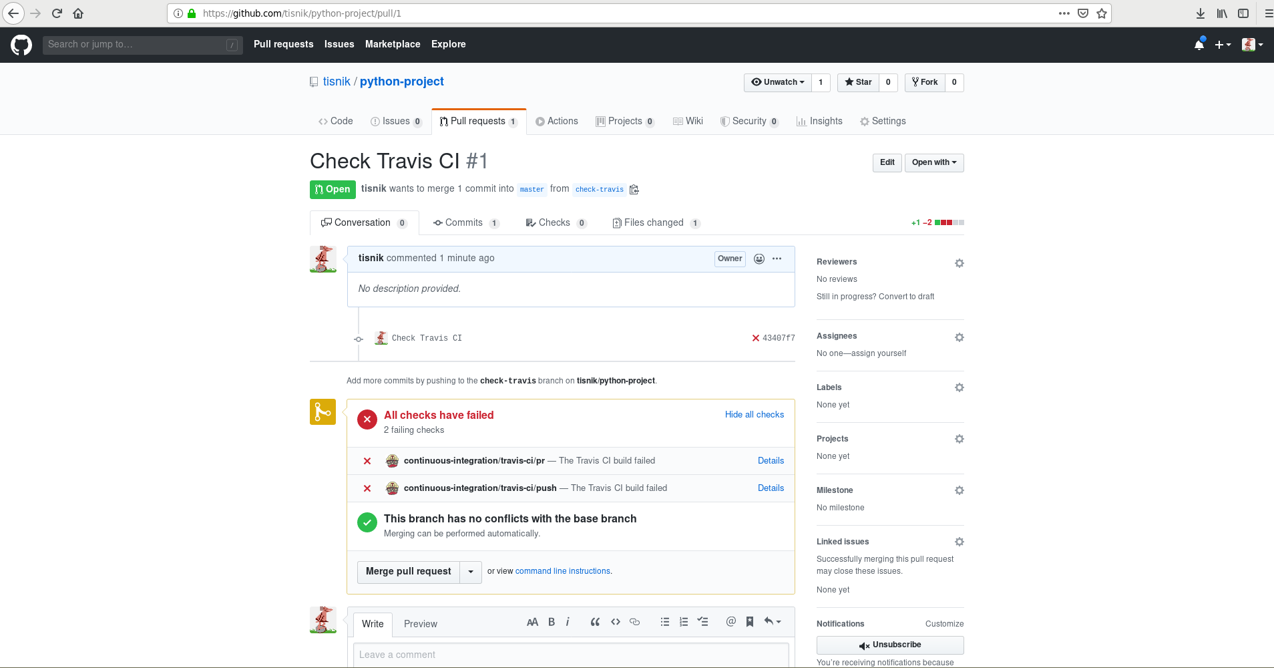The width and height of the screenshot is (1274, 668).
Task: Open the Projects sidebar gear settings
Action: 960,439
